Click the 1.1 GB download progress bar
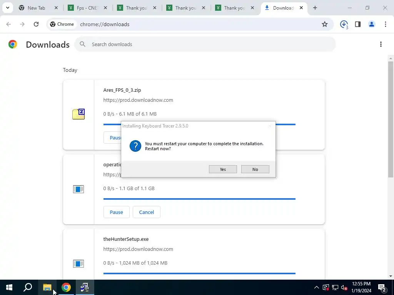Viewport: 394px width, 295px height. tap(199, 199)
